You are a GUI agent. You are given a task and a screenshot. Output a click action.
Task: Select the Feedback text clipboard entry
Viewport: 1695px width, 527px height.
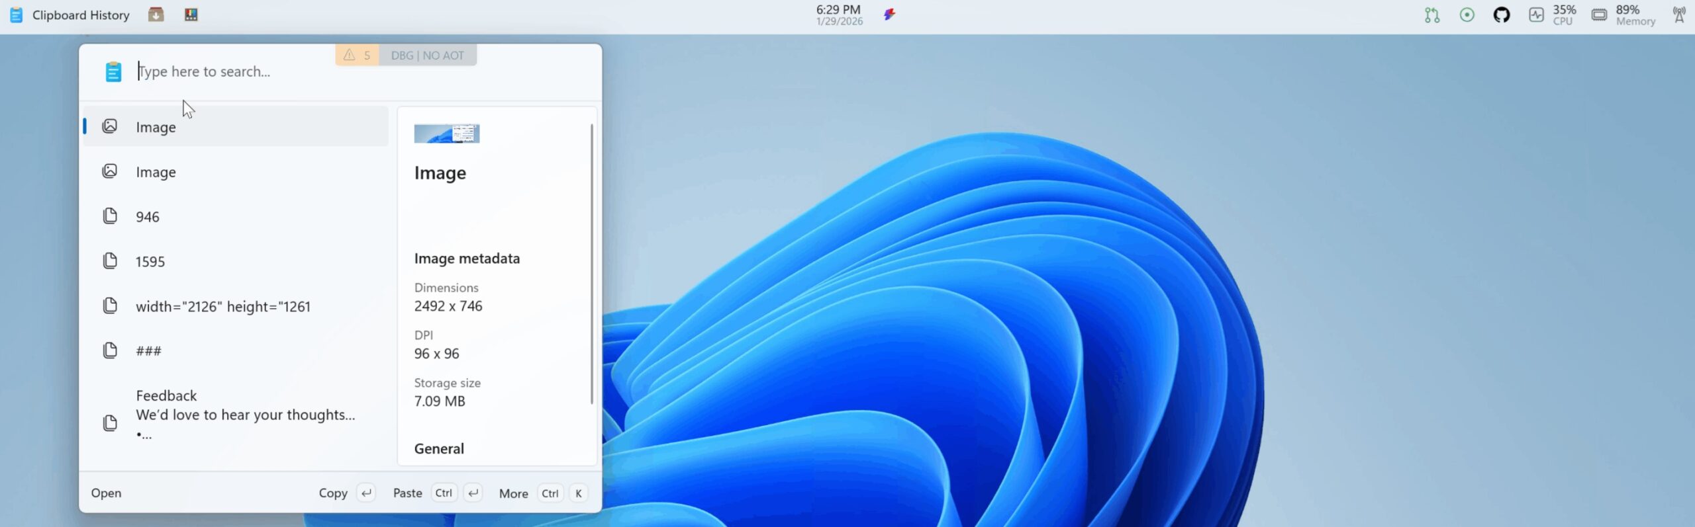235,415
